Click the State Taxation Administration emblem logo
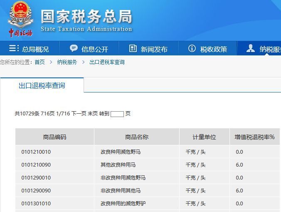 point(20,19)
